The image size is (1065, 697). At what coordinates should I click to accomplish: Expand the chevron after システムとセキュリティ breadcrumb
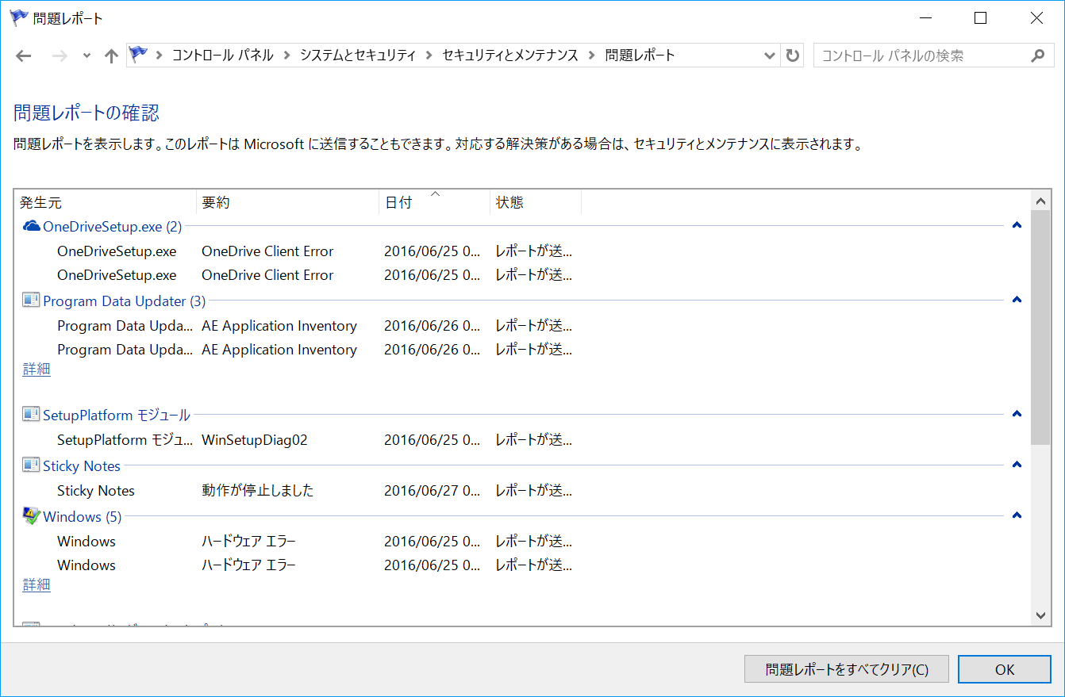tap(429, 56)
